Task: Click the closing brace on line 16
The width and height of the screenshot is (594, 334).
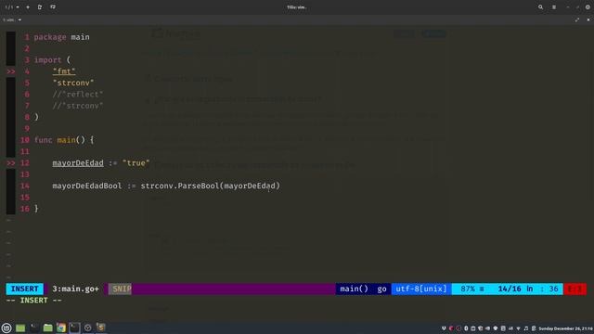Action: [x=36, y=209]
